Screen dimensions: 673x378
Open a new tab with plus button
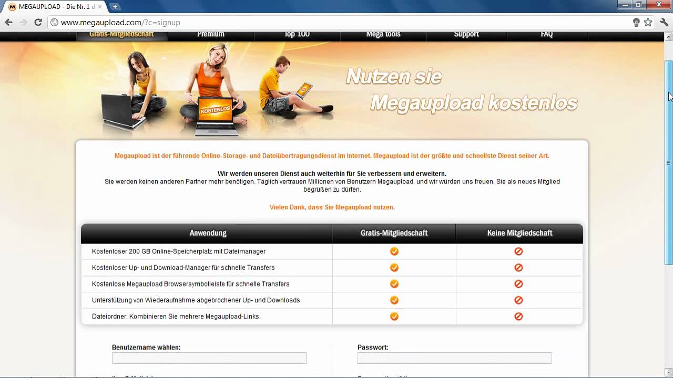[115, 7]
